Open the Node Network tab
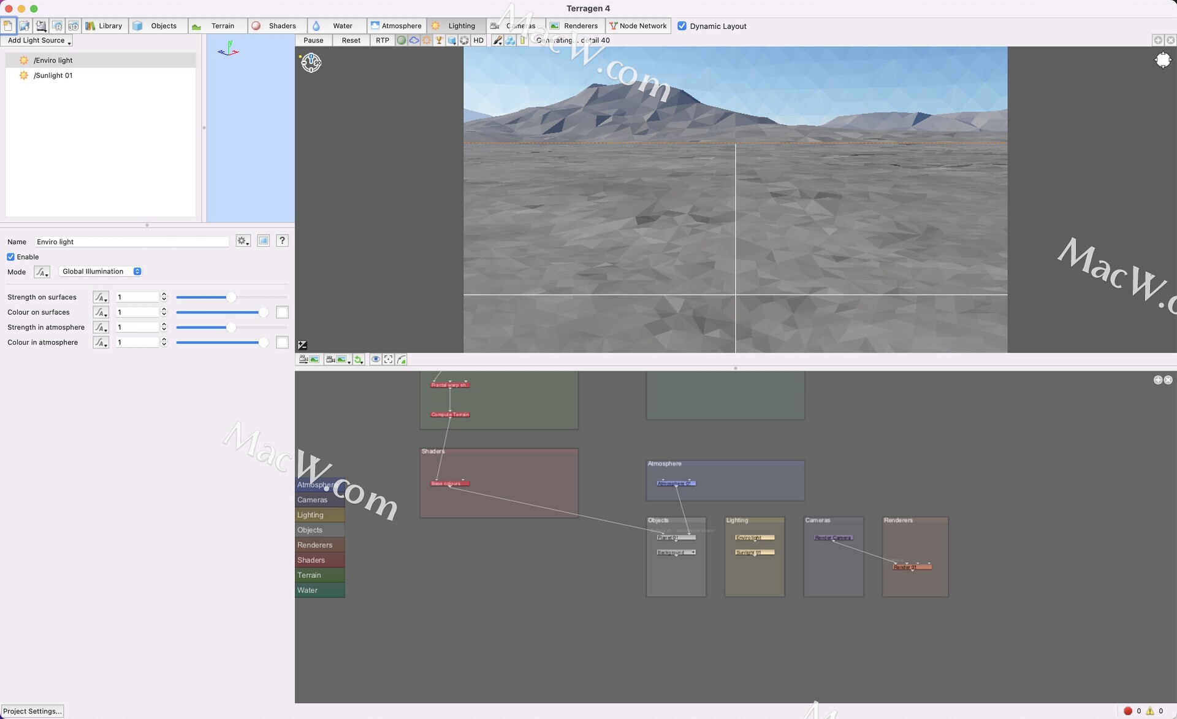1177x719 pixels. (x=638, y=26)
